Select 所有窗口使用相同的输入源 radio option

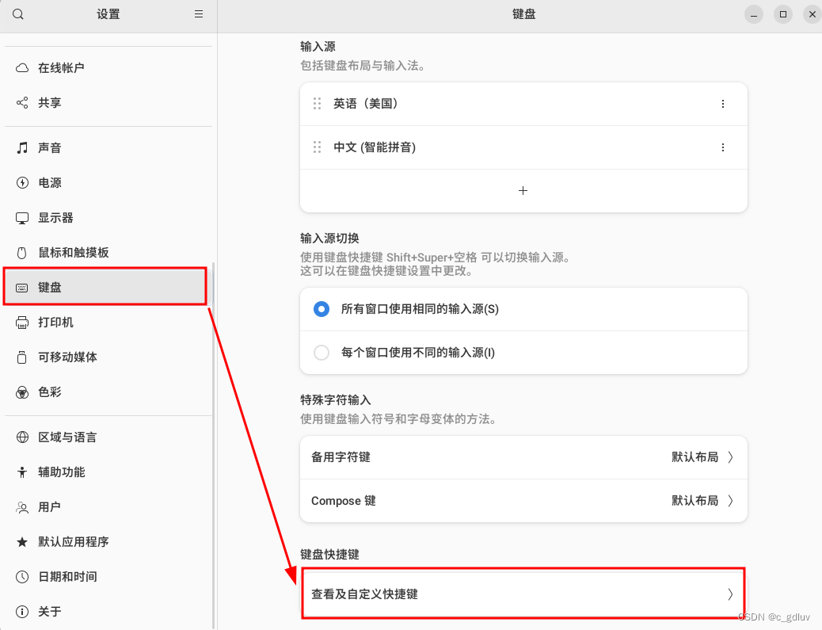click(x=321, y=309)
